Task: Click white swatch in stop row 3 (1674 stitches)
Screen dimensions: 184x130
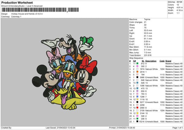Action: click(x=137, y=69)
